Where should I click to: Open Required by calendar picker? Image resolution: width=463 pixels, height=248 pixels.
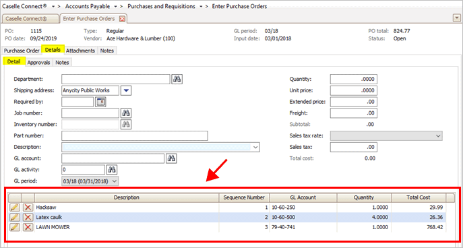100,102
